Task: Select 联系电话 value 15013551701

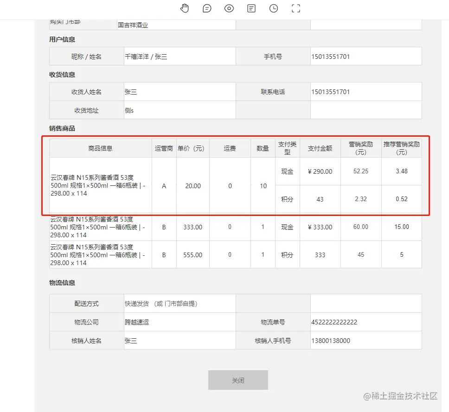Action: (x=330, y=92)
